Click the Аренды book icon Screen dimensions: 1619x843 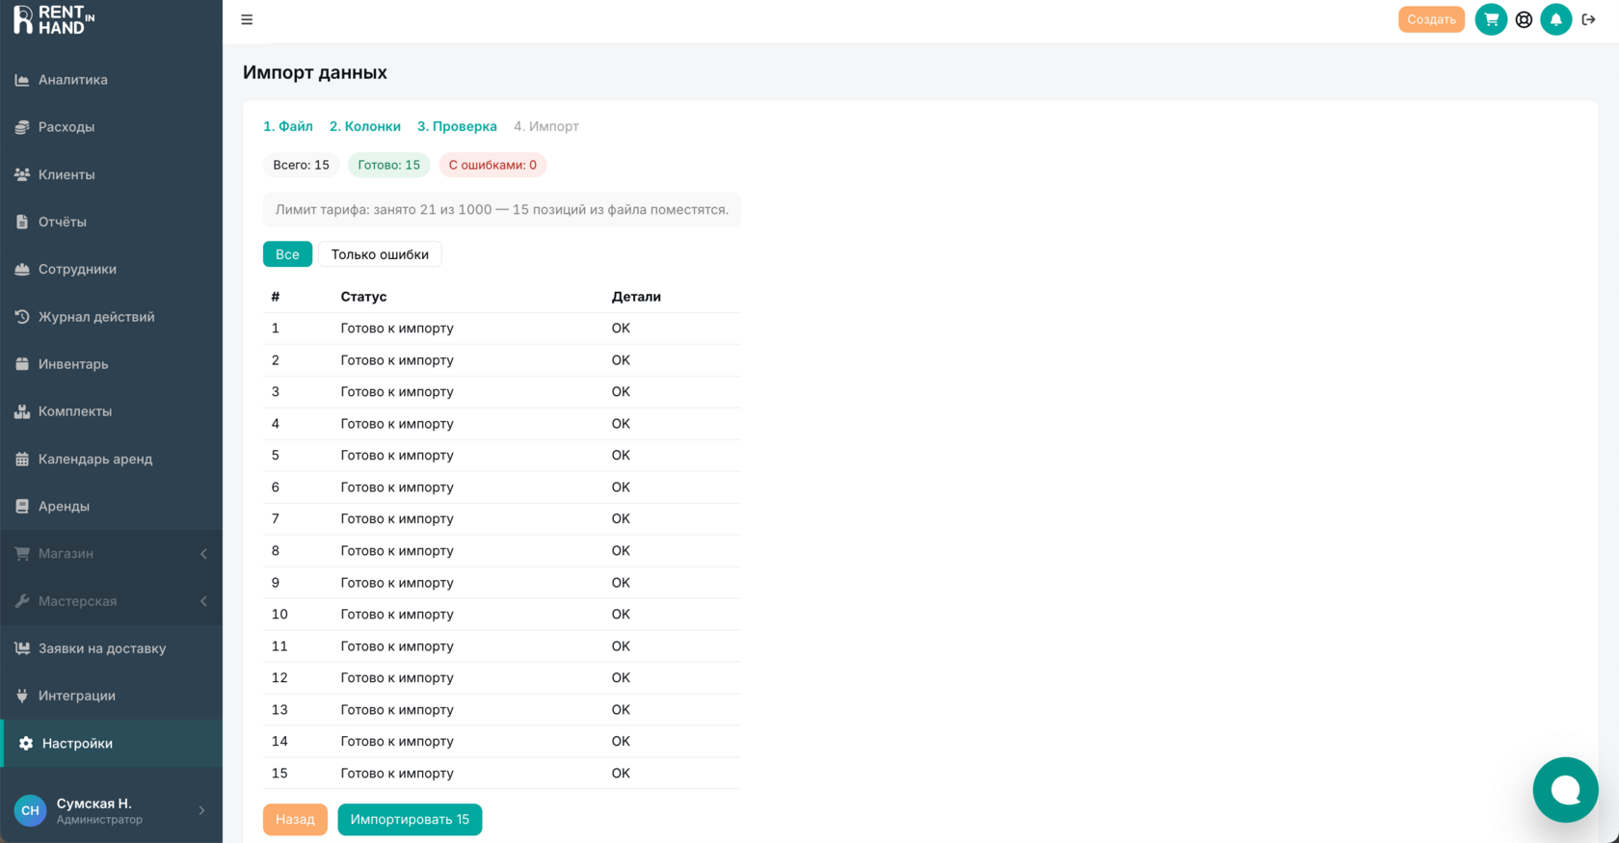tap(22, 506)
